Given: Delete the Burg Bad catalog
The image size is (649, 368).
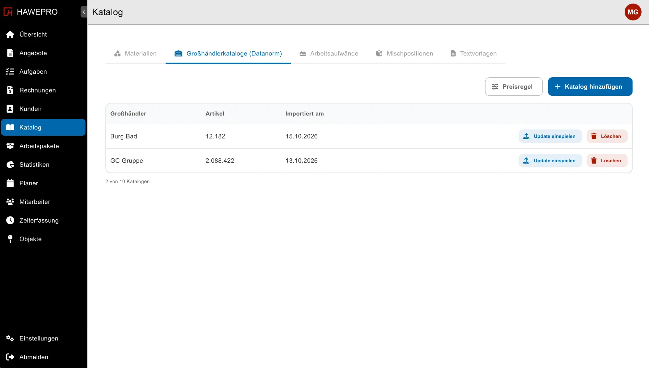Looking at the screenshot, I should (x=607, y=136).
